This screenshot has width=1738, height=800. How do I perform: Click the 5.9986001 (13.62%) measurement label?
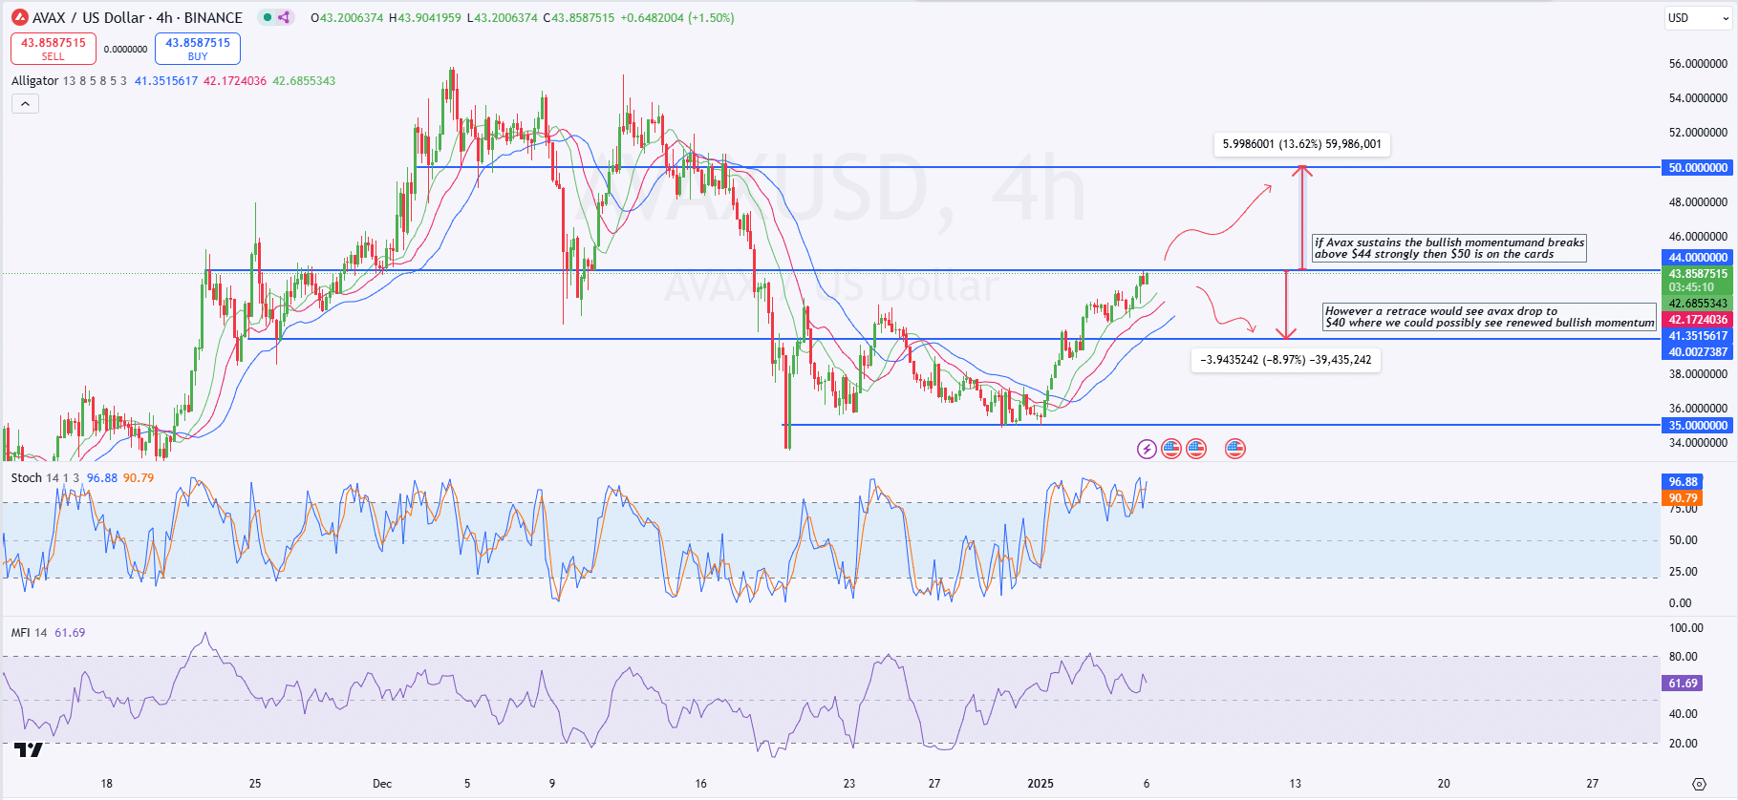pyautogui.click(x=1302, y=144)
